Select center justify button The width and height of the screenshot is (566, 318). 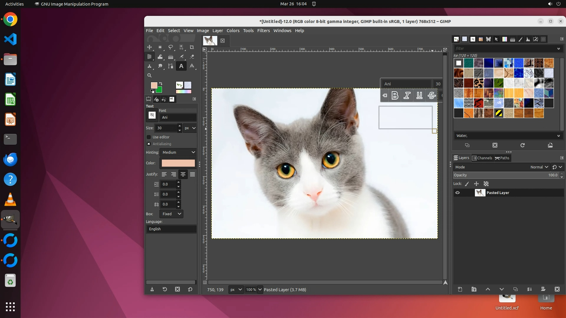click(x=183, y=174)
